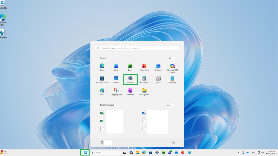Open Microsoft Store on the taskbar
The width and height of the screenshot is (278, 156).
[x=150, y=153]
